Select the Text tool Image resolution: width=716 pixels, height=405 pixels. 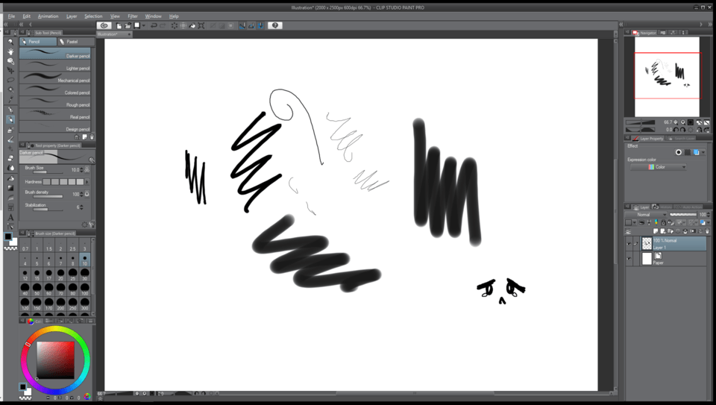coord(10,217)
